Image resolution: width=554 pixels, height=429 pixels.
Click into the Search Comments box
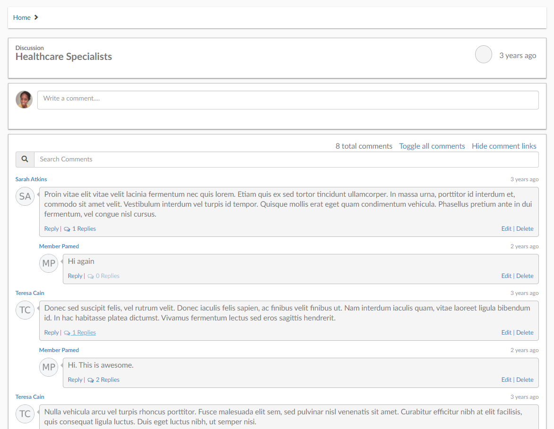click(286, 160)
